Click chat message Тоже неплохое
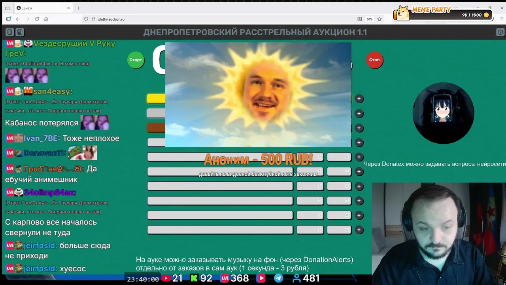Image resolution: width=506 pixels, height=285 pixels. 91,138
